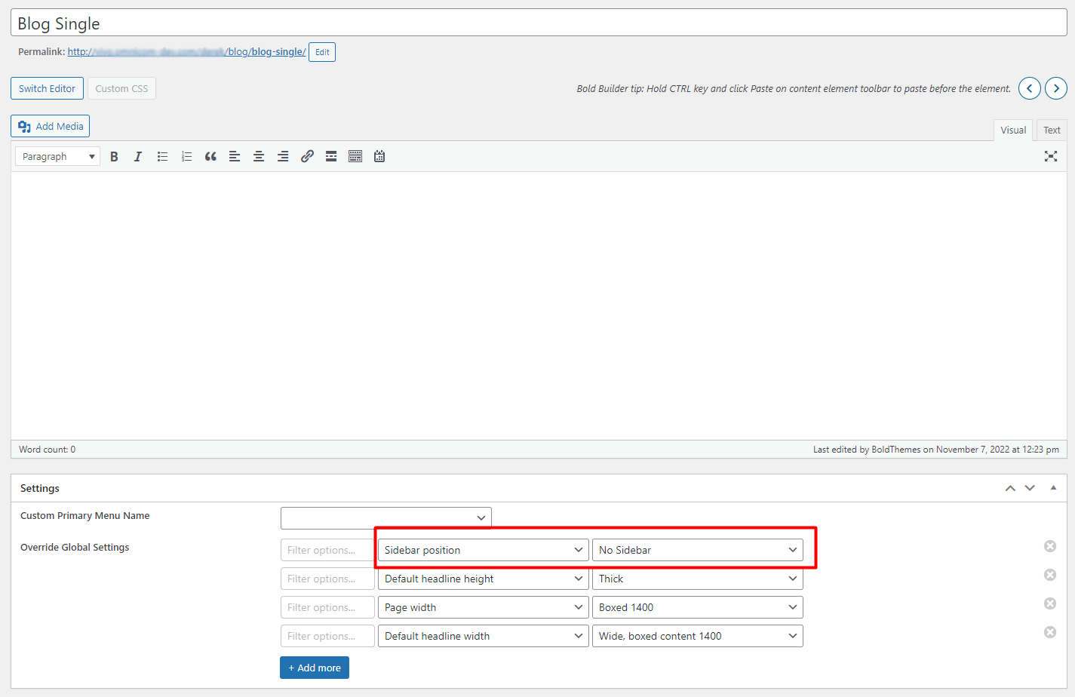The image size is (1075, 697).
Task: Switch to the Text editor tab
Action: coord(1052,130)
